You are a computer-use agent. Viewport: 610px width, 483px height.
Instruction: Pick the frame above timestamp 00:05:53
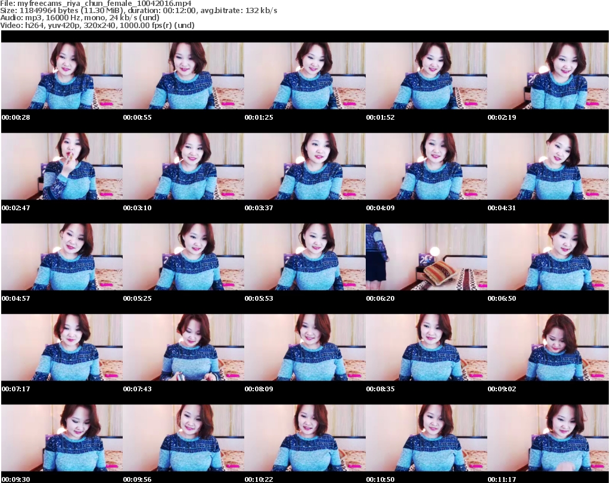tap(304, 257)
